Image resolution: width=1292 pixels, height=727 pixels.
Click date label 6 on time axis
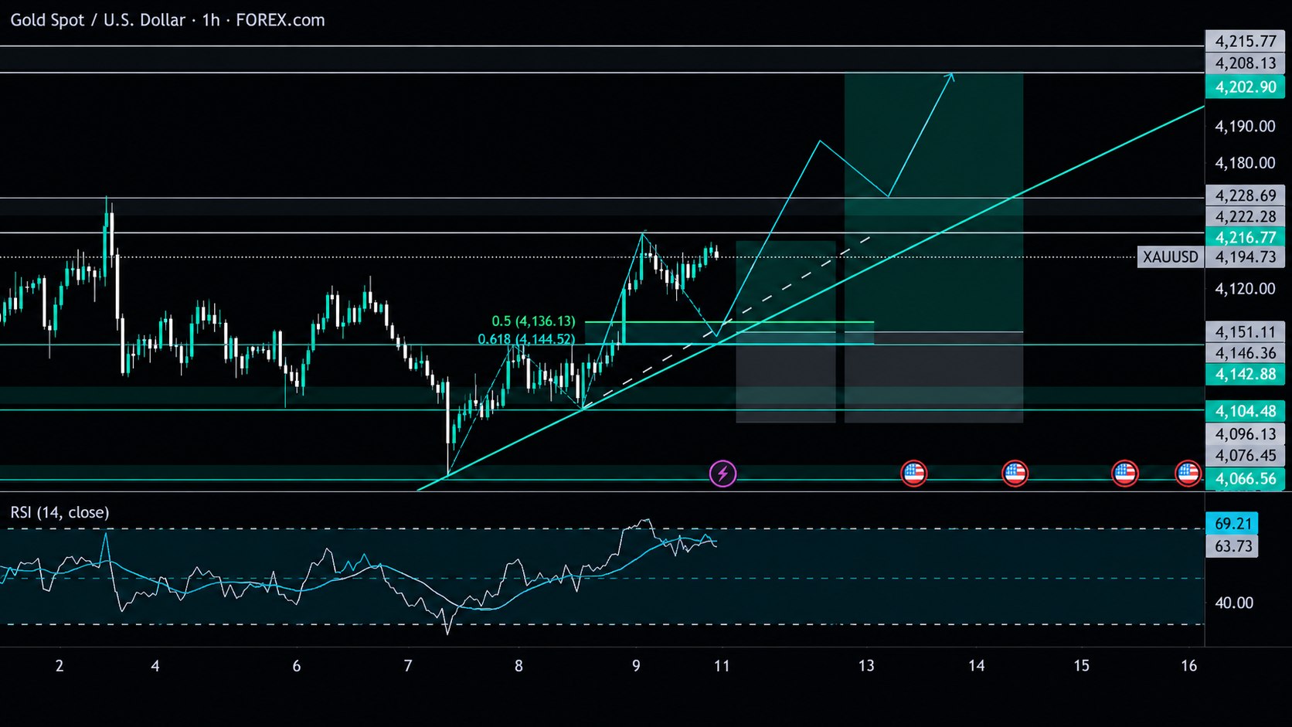click(x=297, y=666)
